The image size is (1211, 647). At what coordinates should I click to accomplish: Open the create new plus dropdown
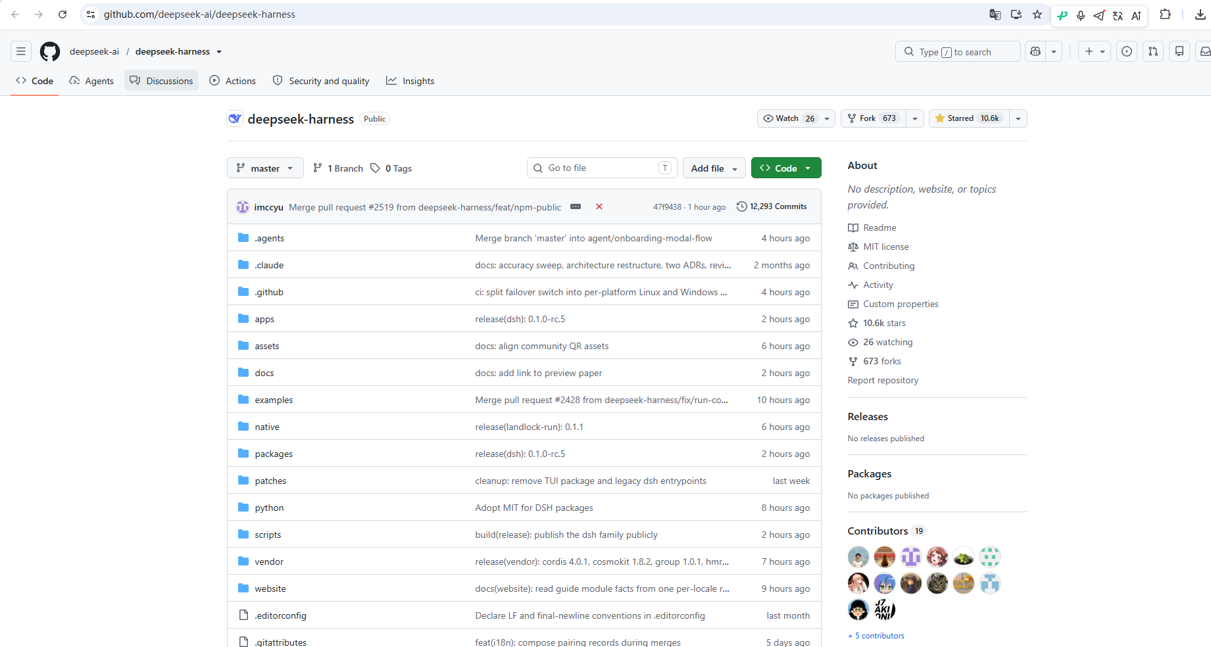coord(1095,51)
